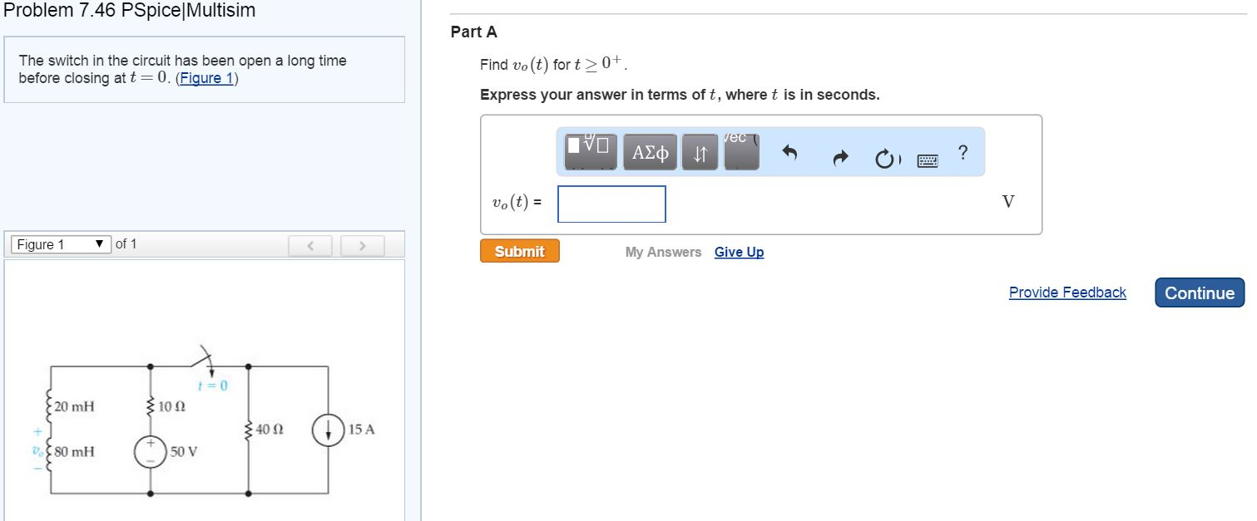Click the Give Up link
1257x521 pixels.
click(x=739, y=252)
